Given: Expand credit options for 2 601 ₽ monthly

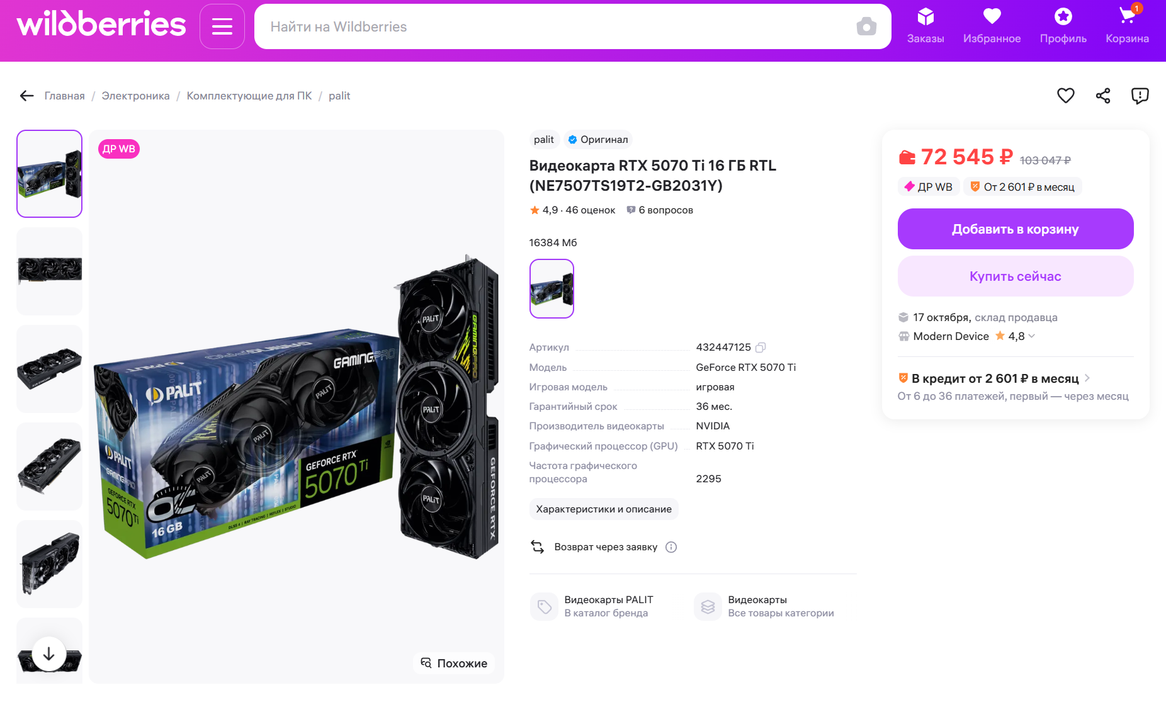Looking at the screenshot, I should pyautogui.click(x=1087, y=378).
